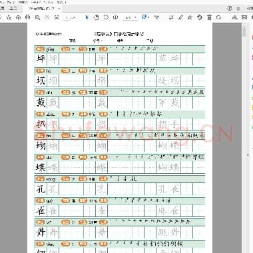Click the example word 穿戴

[168, 103]
